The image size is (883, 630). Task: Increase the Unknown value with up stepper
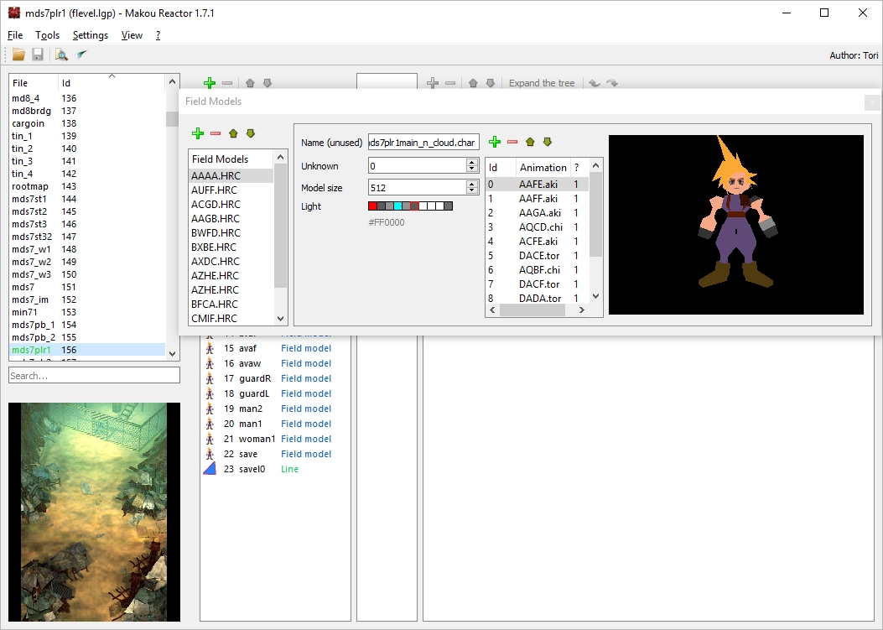471,162
